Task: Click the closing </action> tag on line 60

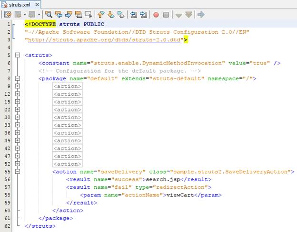Action: point(68,211)
